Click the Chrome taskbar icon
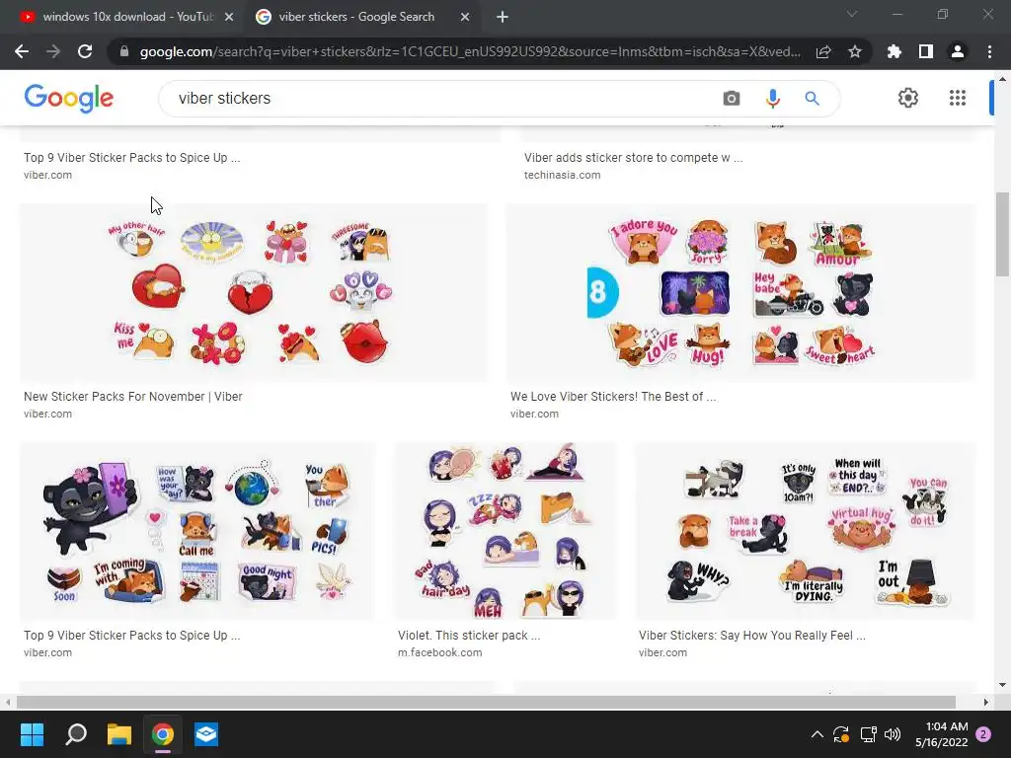The image size is (1011, 758). (163, 734)
